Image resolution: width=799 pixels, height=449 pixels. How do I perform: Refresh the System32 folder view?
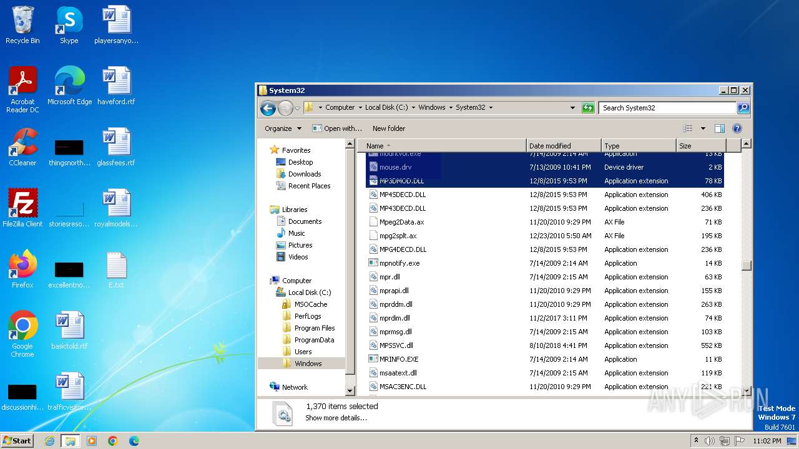(x=588, y=108)
